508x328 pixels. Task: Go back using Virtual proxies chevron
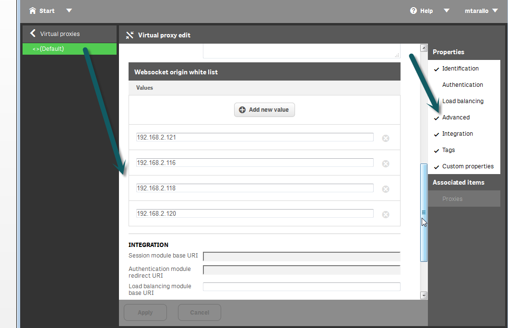coord(33,34)
